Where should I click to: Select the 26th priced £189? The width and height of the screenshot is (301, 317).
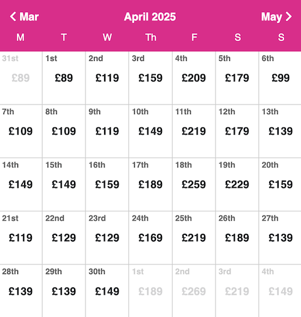(237, 238)
